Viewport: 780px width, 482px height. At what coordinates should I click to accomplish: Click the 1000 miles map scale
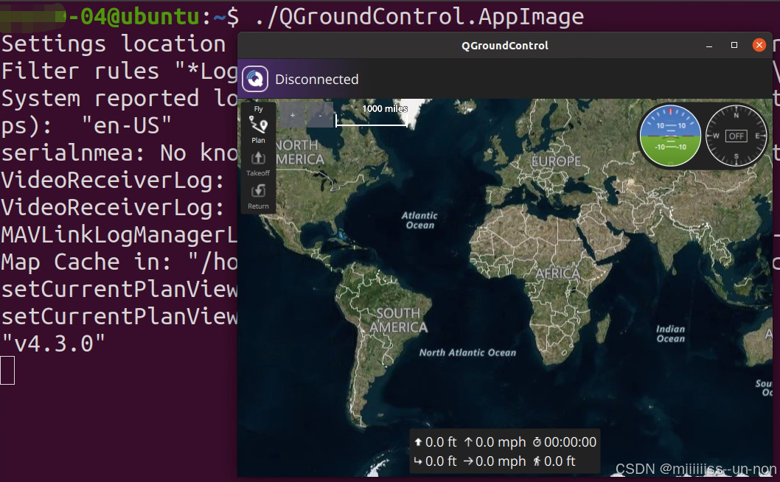pos(372,115)
